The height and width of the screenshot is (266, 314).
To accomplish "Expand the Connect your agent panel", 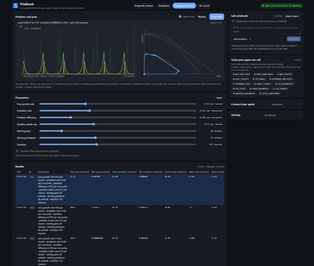I will click(266, 104).
